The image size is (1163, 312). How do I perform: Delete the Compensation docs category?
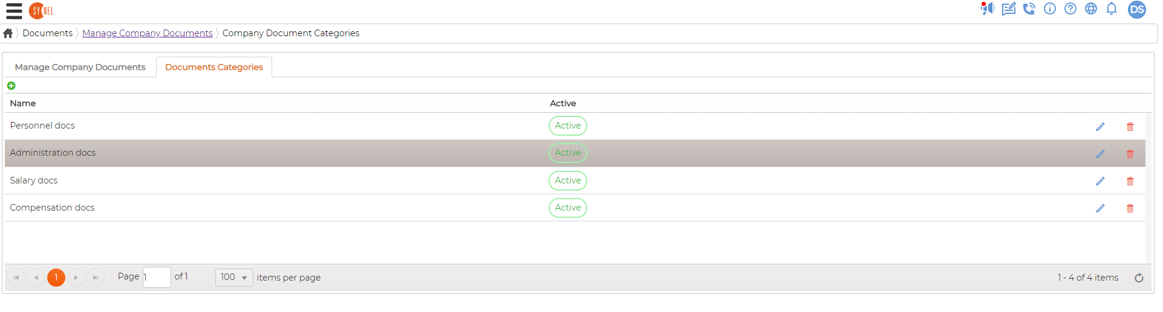[1130, 208]
